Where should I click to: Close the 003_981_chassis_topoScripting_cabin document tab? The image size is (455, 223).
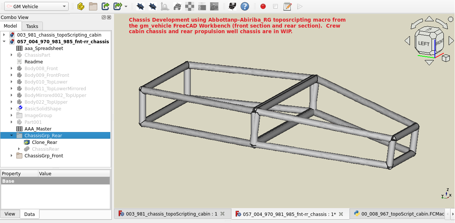222,214
